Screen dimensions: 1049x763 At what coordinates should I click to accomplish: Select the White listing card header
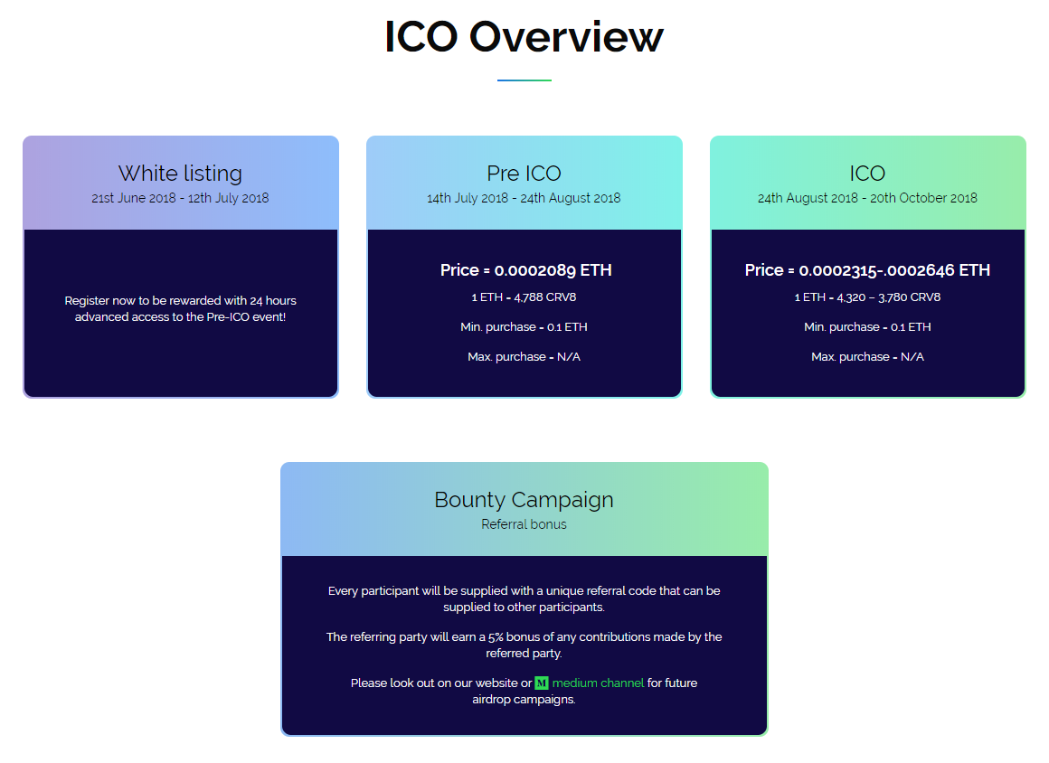[x=181, y=183]
